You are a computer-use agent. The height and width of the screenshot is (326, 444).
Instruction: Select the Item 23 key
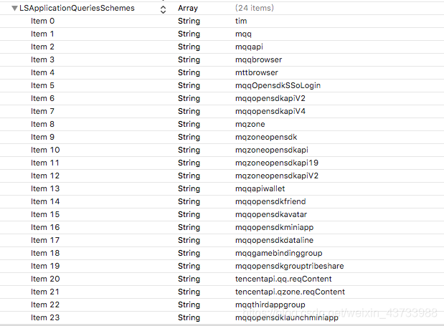pos(45,318)
